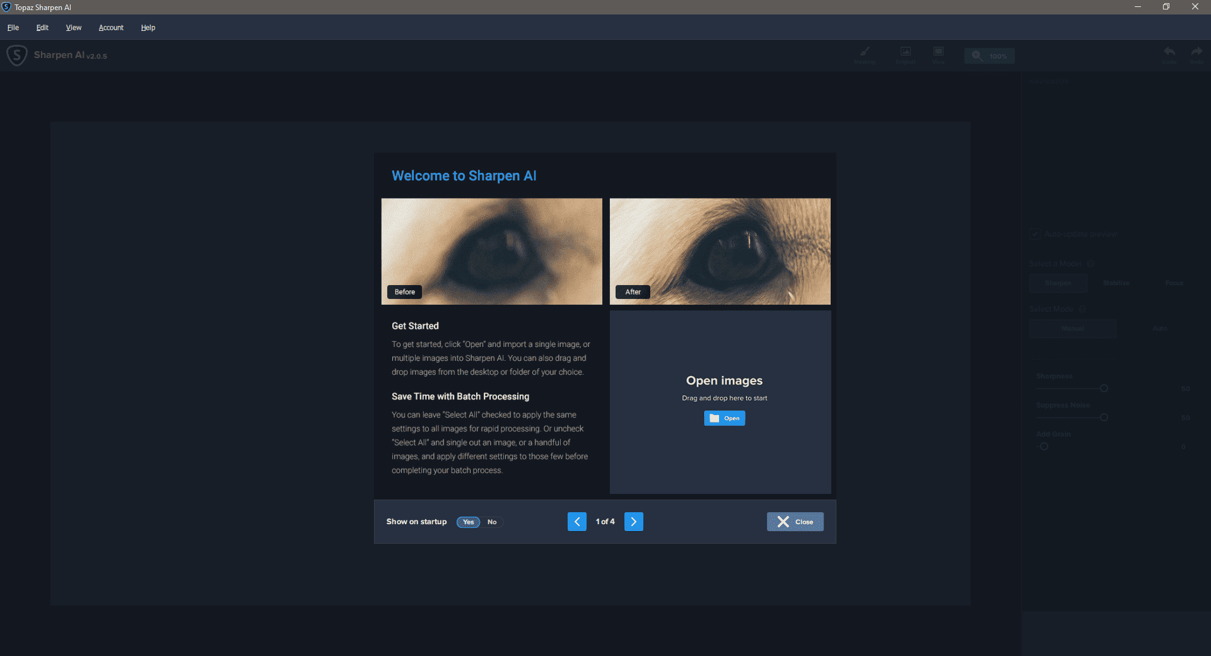Screen dimensions: 1211x656
Task: Select the Masking brush tool
Action: click(x=865, y=55)
